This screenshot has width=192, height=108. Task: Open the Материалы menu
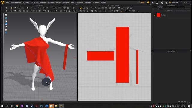pos(51,2)
